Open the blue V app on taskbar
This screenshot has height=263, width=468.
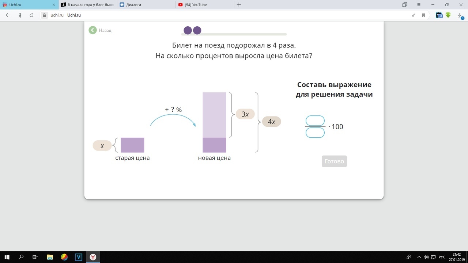[x=79, y=257]
